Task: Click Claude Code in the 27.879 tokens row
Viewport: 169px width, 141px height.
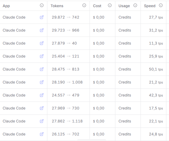Action: [14, 43]
